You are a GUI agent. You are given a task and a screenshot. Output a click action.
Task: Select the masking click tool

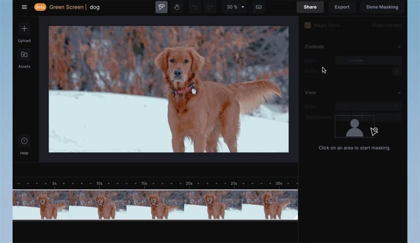coord(161,7)
